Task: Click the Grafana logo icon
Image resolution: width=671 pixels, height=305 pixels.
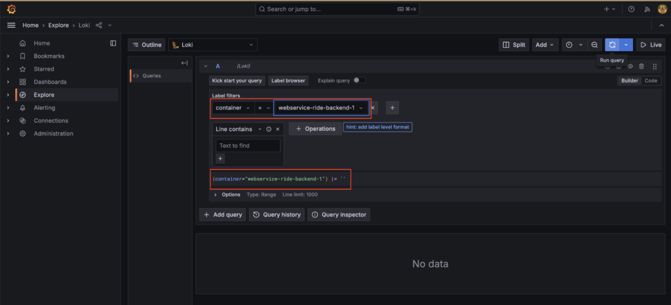Action: [11, 9]
